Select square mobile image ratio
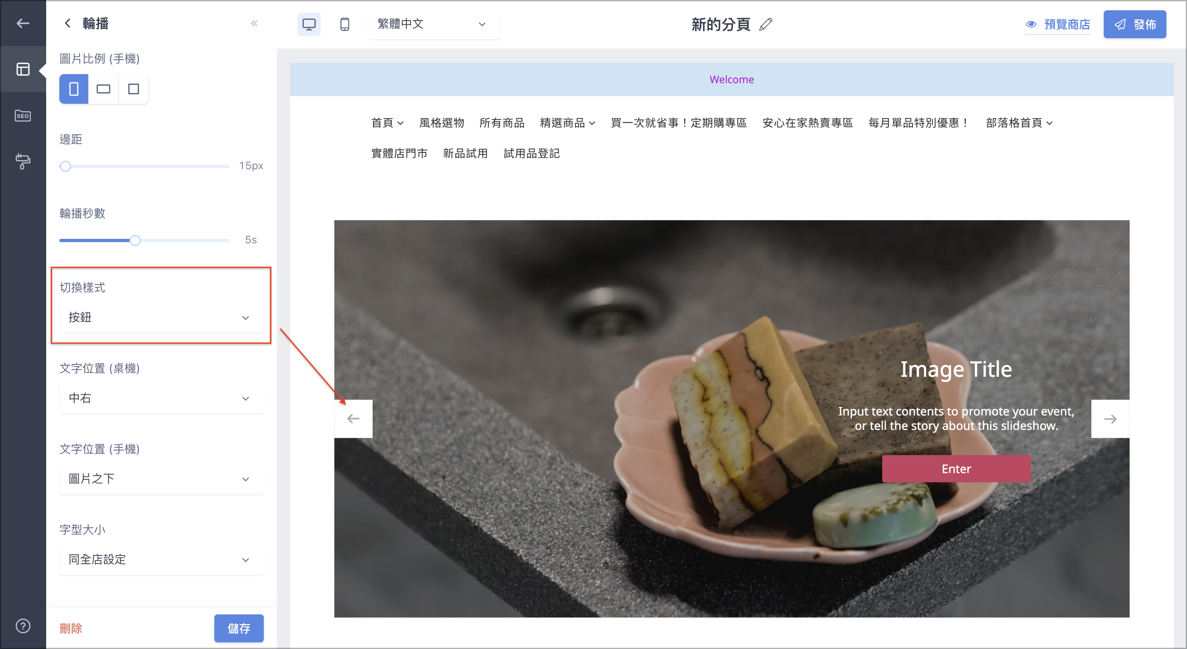 pos(133,89)
